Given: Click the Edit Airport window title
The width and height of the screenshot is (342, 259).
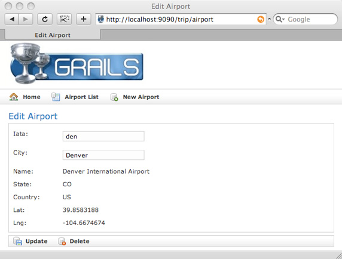Looking at the screenshot, I should [171, 7].
